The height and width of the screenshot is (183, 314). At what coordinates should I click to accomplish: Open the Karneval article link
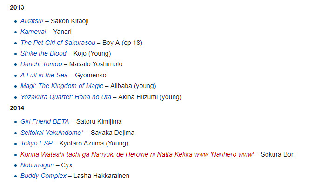[x=33, y=32]
